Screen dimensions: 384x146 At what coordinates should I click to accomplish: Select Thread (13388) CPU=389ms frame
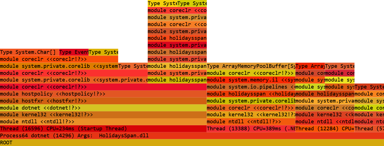(251, 129)
